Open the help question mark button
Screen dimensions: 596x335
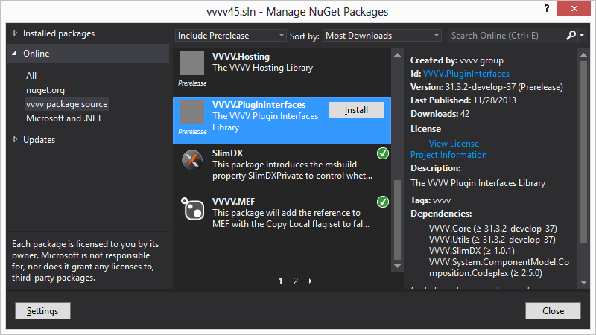pyautogui.click(x=547, y=8)
